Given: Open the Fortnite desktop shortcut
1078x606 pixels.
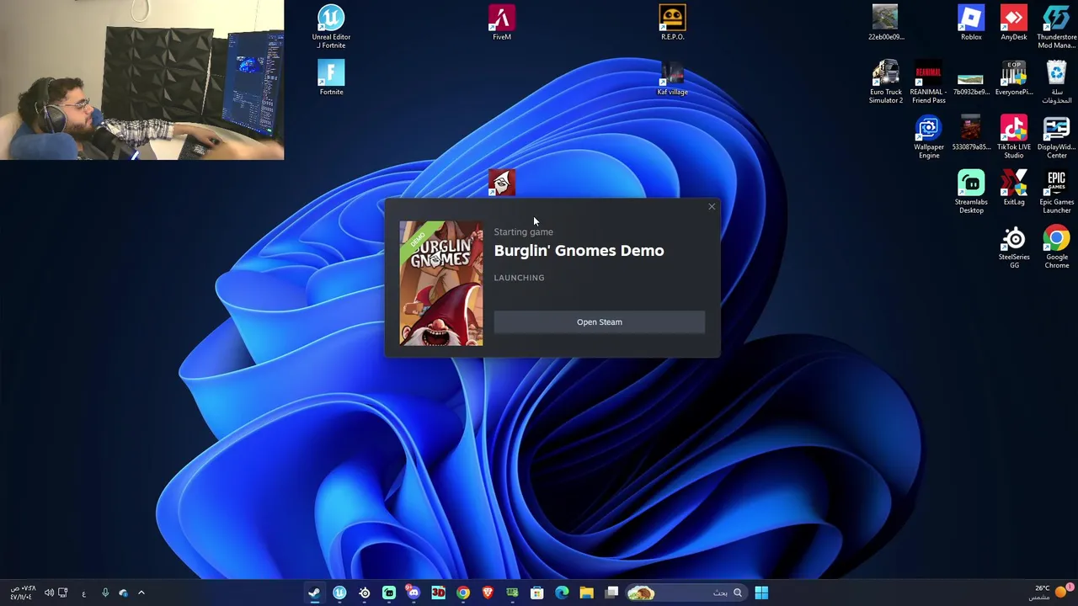Looking at the screenshot, I should click(331, 77).
